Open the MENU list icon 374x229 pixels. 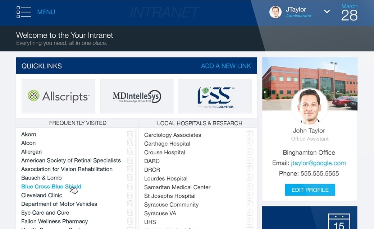(24, 12)
